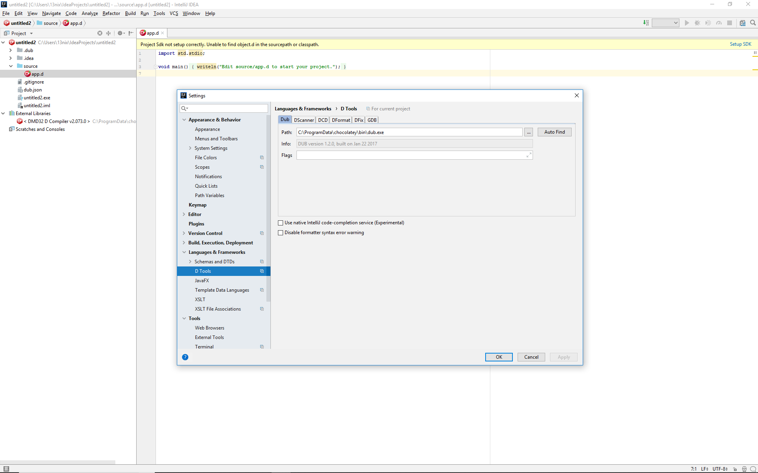Open the Debug tool in the toolbar
The image size is (758, 473).
click(698, 23)
